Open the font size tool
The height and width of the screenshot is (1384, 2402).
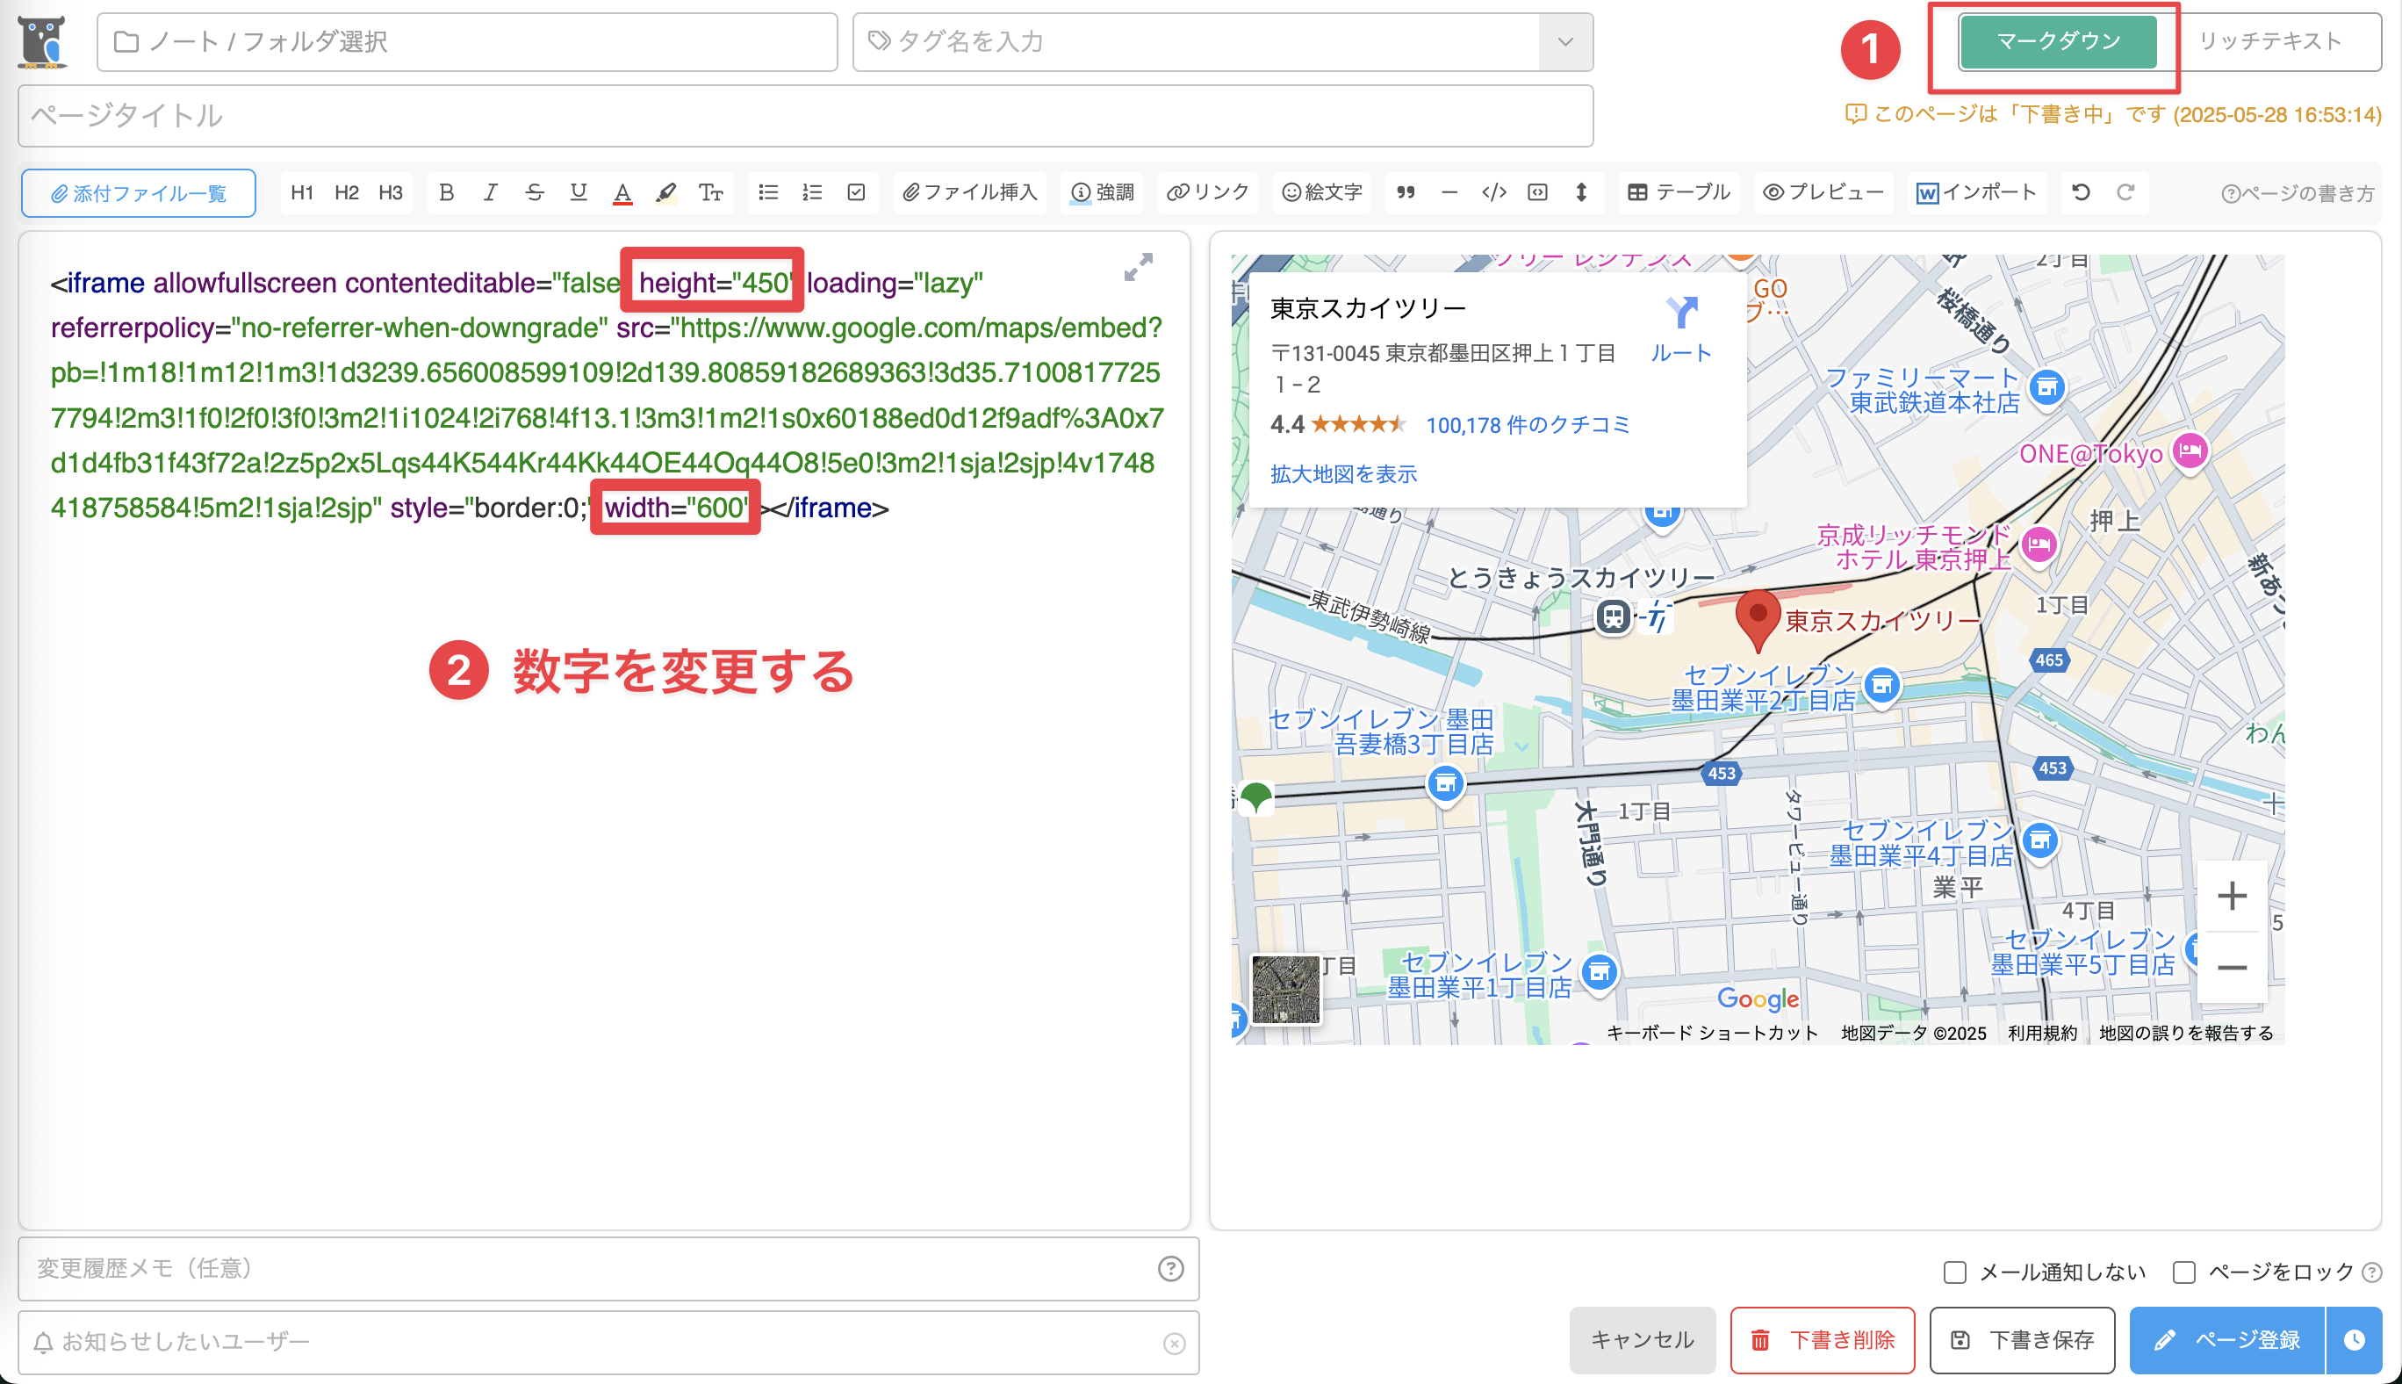pos(711,193)
